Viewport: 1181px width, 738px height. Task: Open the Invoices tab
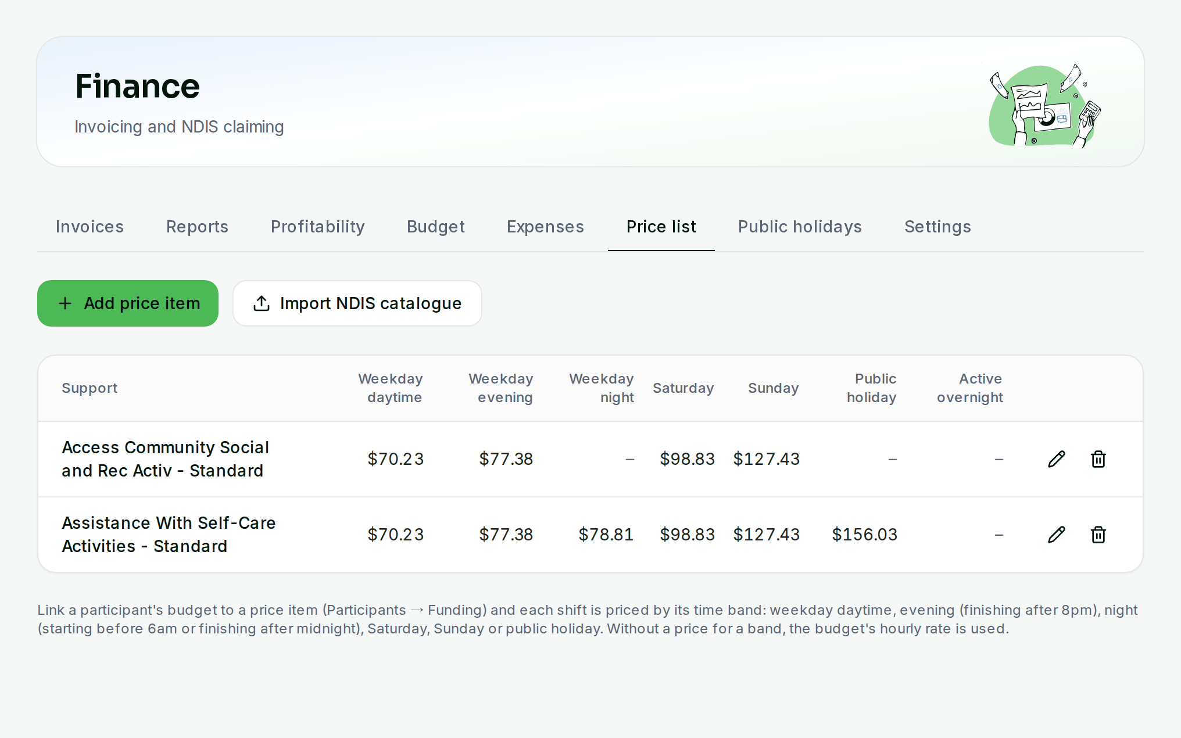tap(90, 227)
